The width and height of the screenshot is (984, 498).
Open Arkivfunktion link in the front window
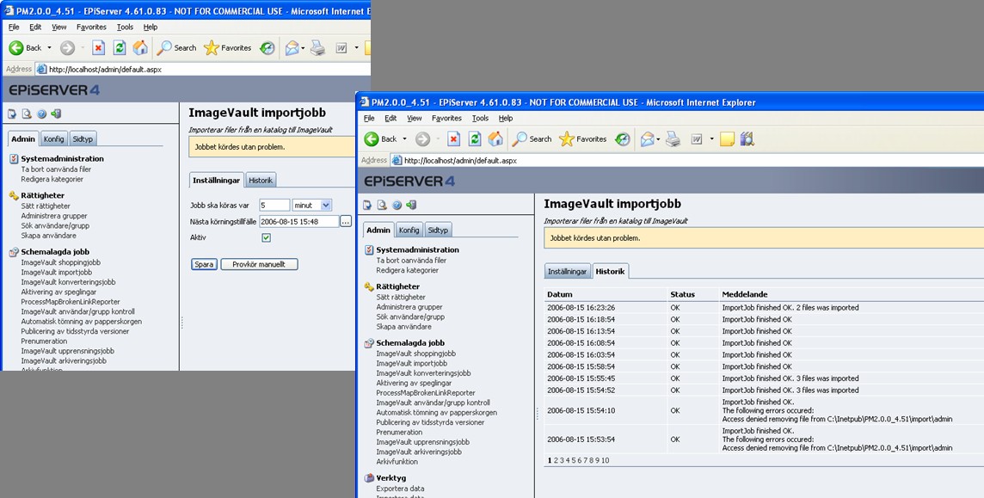(x=397, y=462)
